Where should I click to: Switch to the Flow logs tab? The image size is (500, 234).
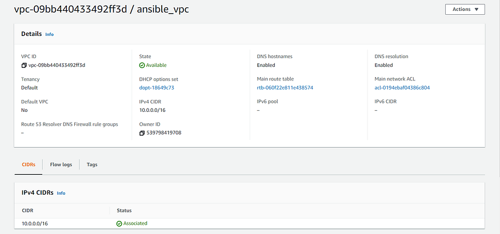(x=61, y=164)
